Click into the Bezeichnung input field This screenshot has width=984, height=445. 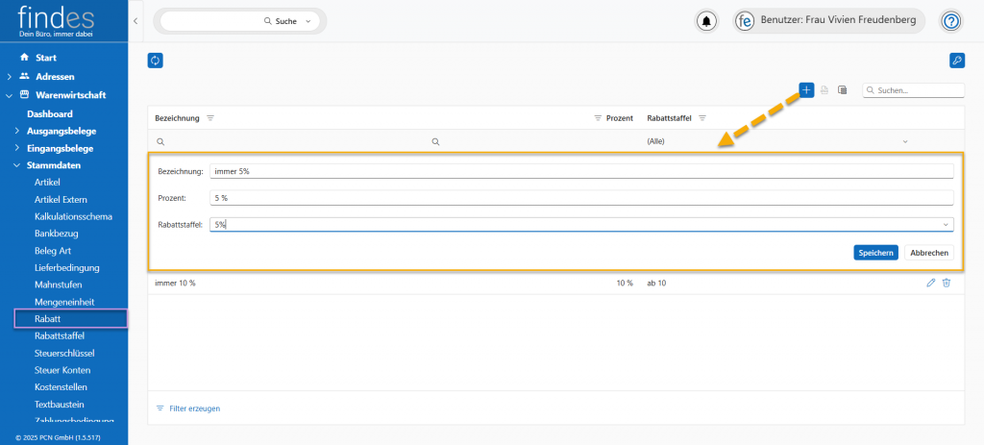coord(581,171)
